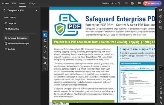Select Optimized Scanned Pages
This screenshot has width=164, height=105.
pos(17,44)
